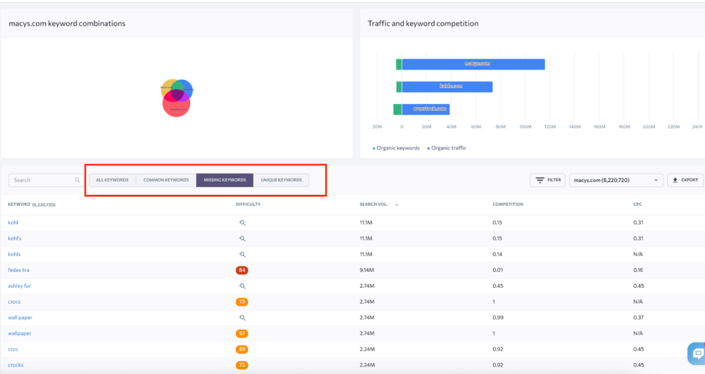Open the croc keyword link

13,349
